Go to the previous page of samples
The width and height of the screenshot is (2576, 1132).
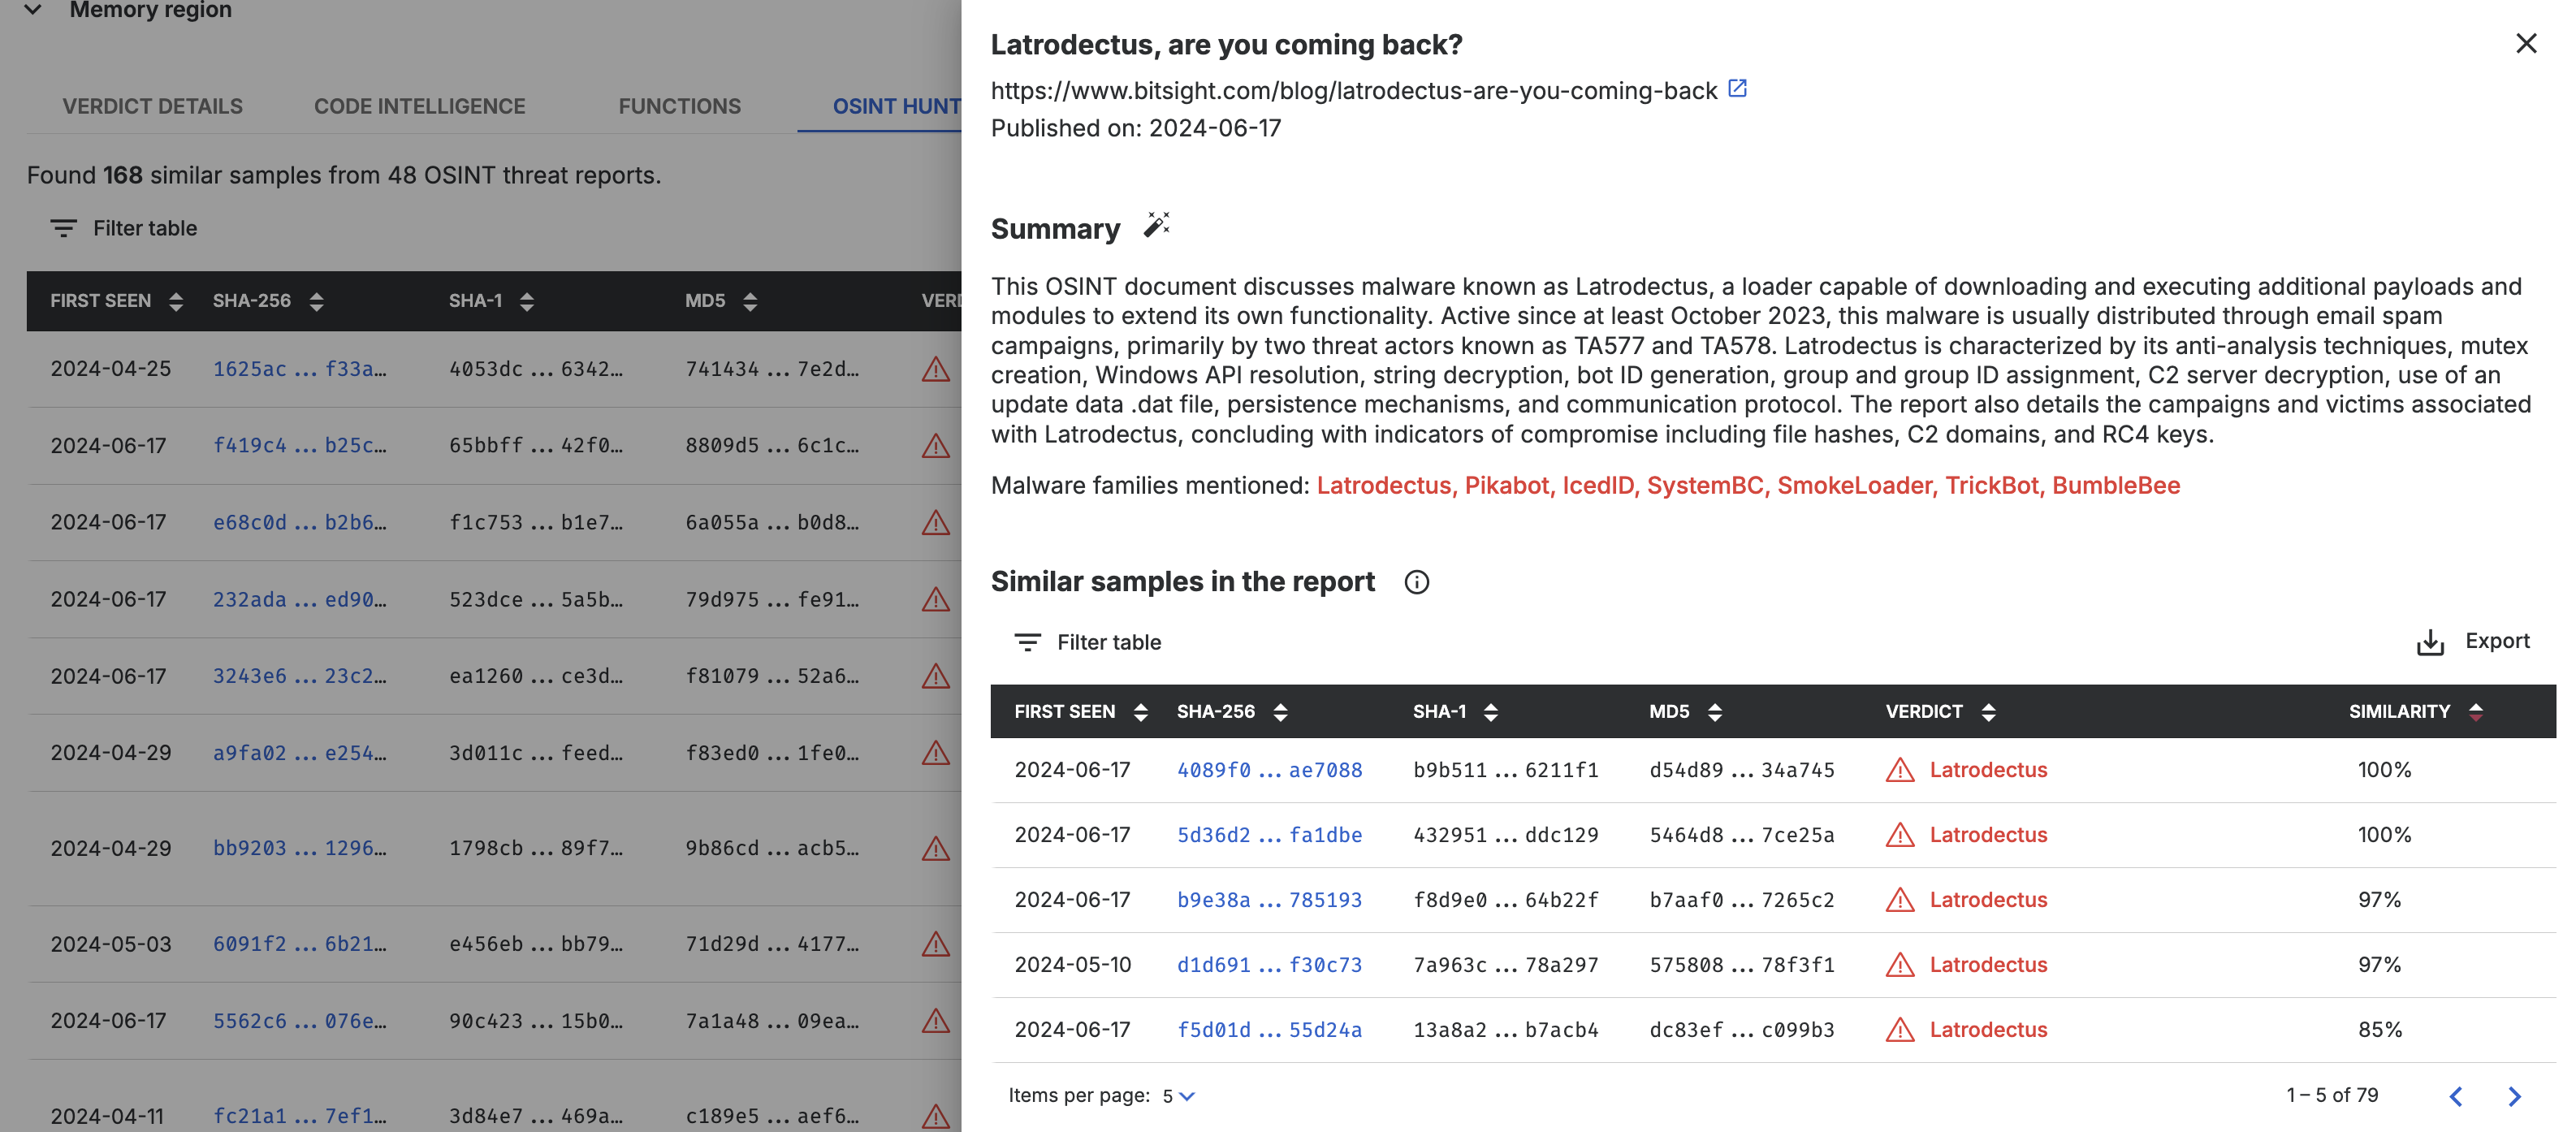[x=2456, y=1096]
